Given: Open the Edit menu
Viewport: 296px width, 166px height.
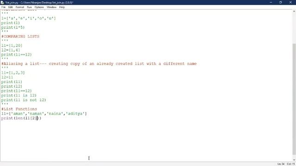Looking at the screenshot, I should [x=10, y=7].
